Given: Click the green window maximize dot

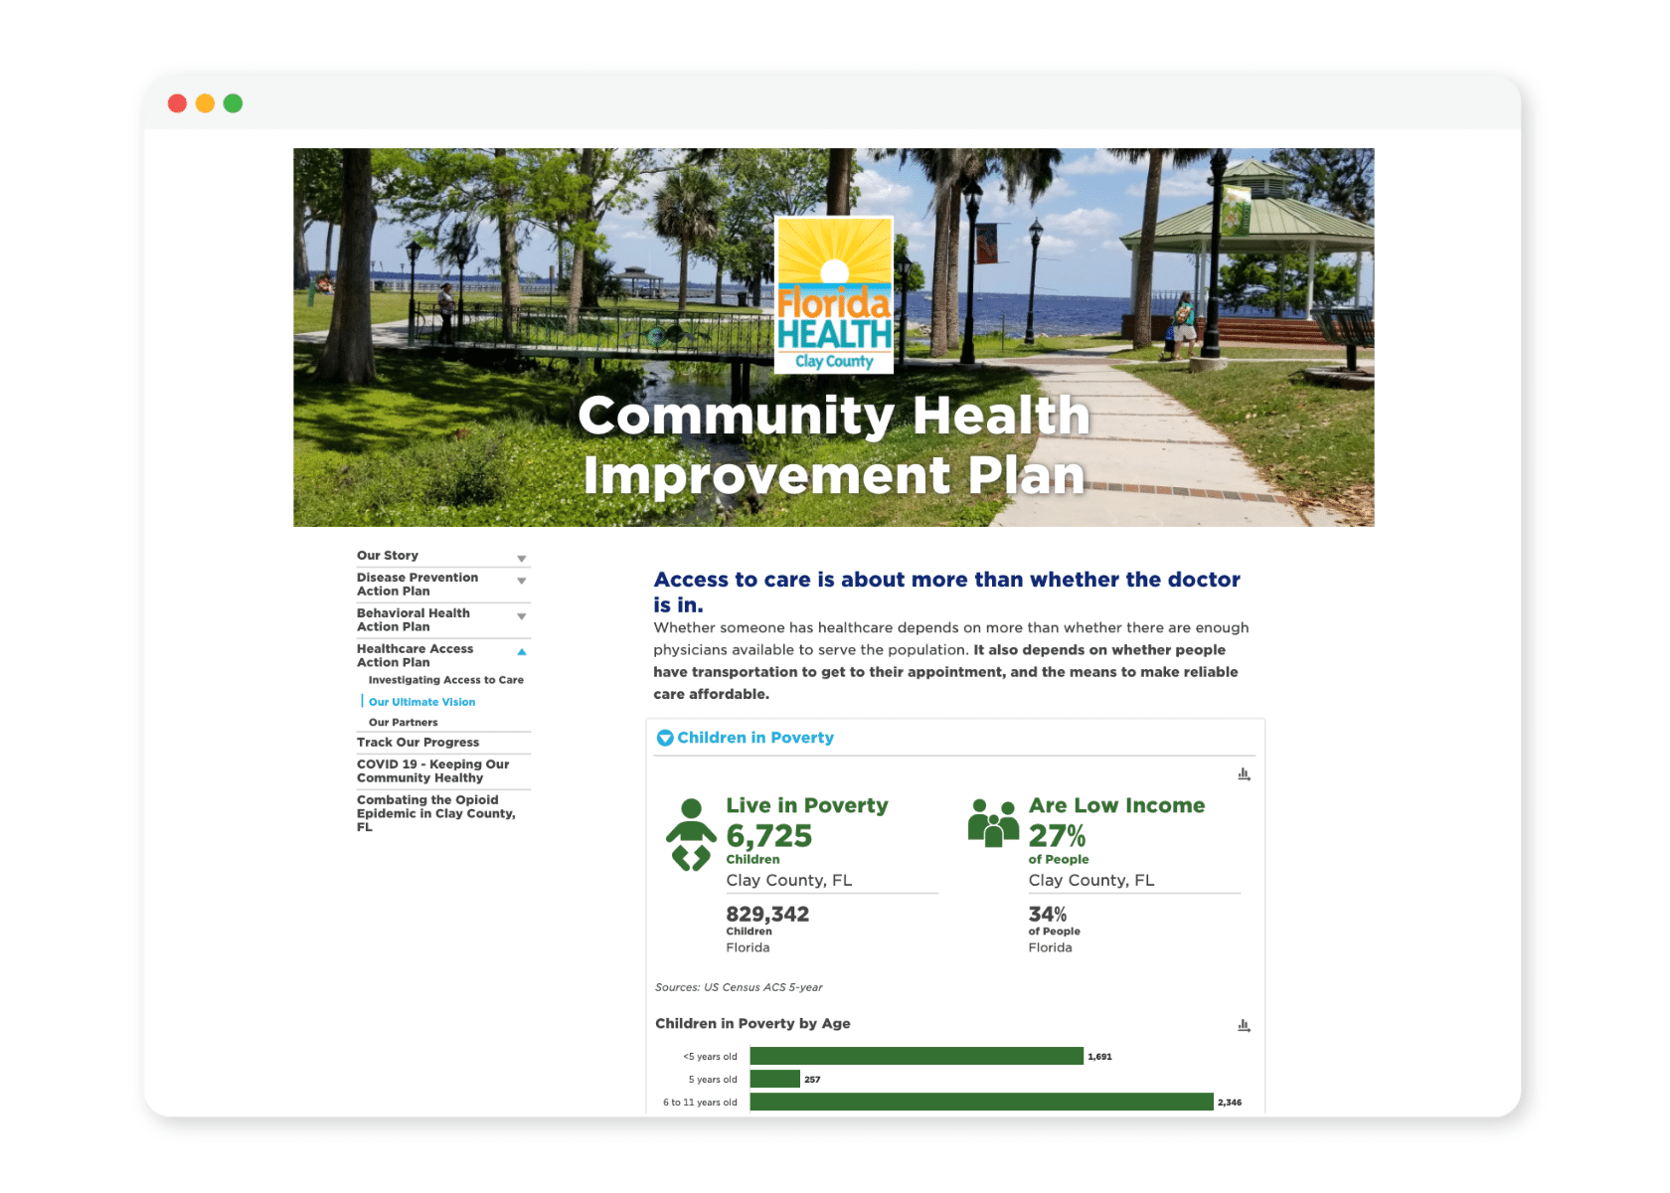Looking at the screenshot, I should click(233, 103).
